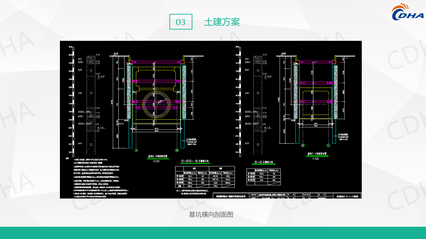Select the boxed section number 03
Viewport: 426px width, 239px height.
181,22
